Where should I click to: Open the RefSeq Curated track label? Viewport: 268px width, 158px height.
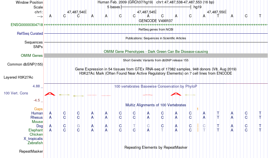tap(30, 34)
